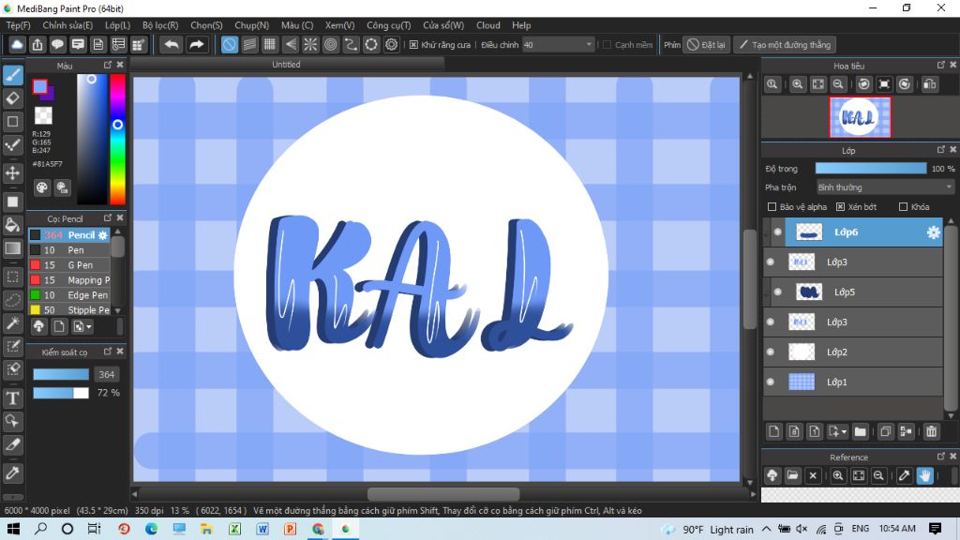This screenshot has width=960, height=540.
Task: Enable radial snap guide
Action: [310, 45]
